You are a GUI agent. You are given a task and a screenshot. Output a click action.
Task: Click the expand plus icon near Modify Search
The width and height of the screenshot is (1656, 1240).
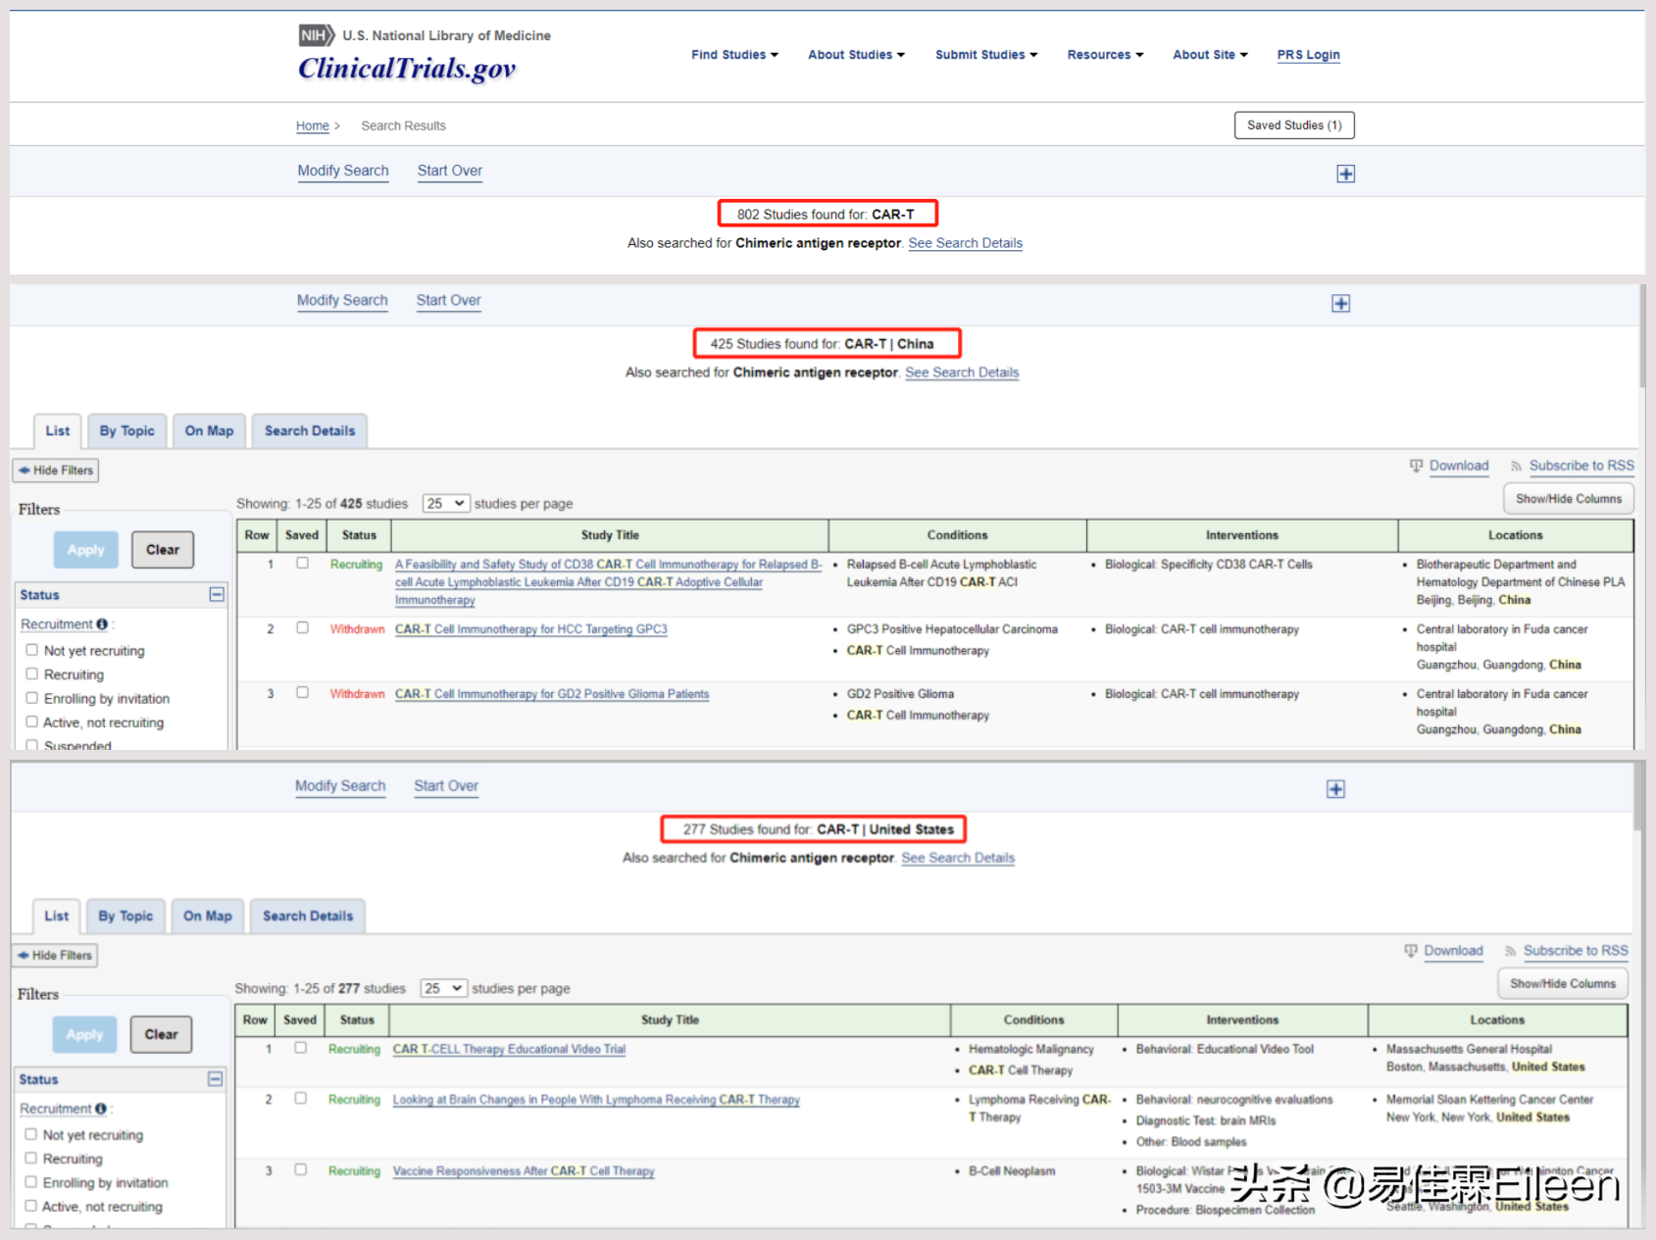[1345, 174]
